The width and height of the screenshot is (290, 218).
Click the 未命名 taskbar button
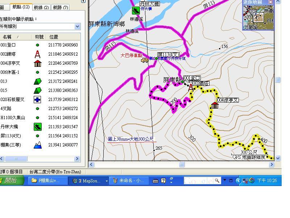tap(129, 181)
